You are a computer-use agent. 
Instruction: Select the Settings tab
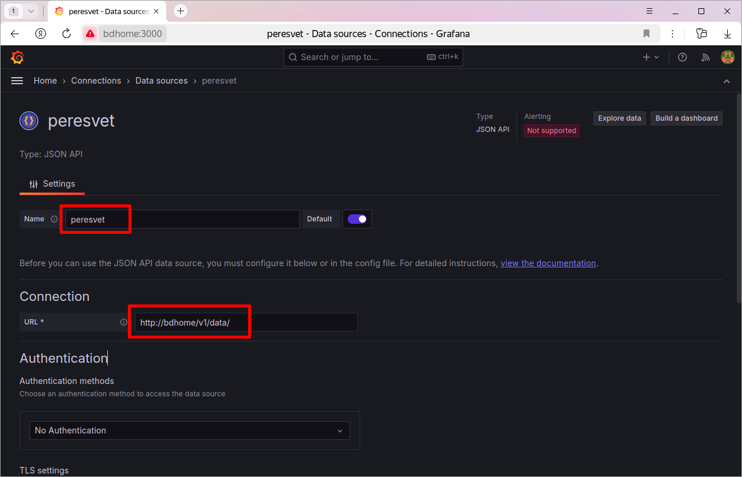click(52, 184)
